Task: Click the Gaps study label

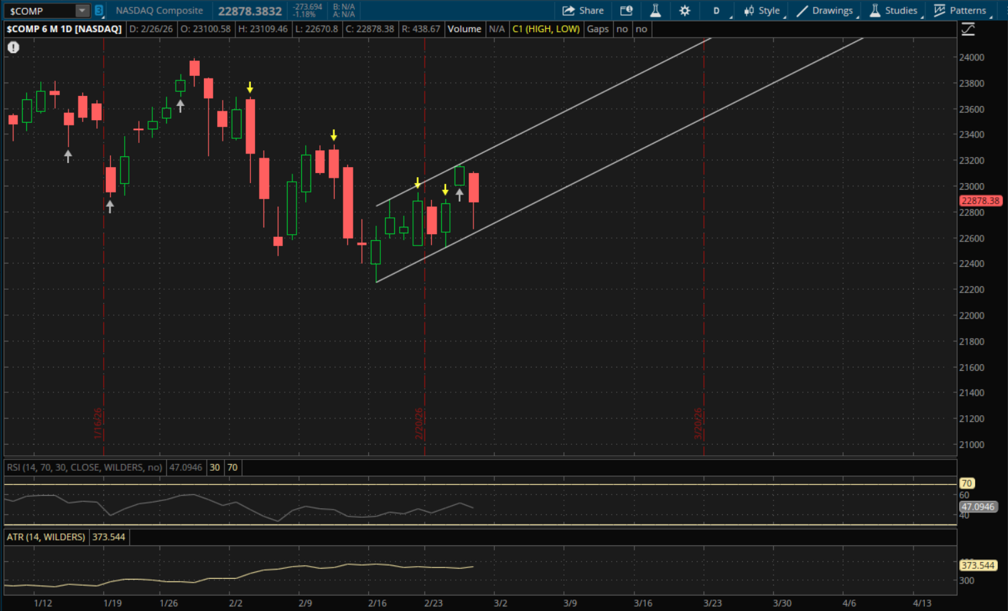Action: (x=598, y=29)
